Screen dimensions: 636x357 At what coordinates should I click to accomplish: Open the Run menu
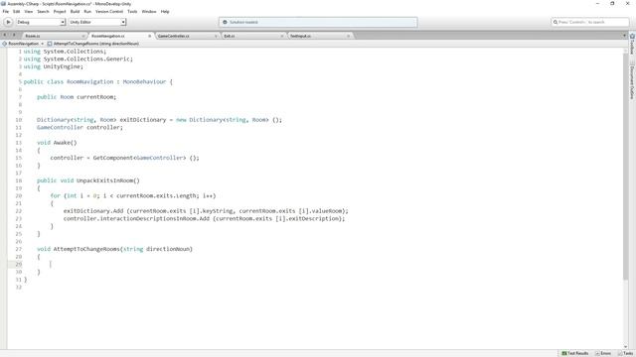(x=87, y=11)
